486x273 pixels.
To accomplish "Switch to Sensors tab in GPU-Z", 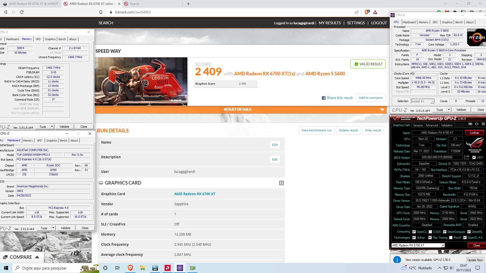I will point(418,125).
